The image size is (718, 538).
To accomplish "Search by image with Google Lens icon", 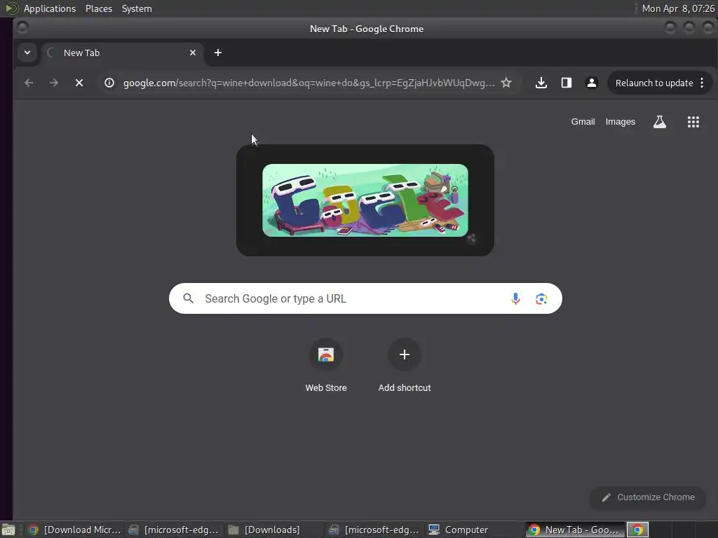I will [x=541, y=298].
